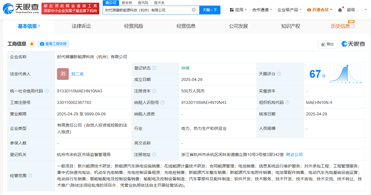This screenshot has height=195, width=371.
Task: Click the orange alert bell beside 工商信息
Action: pos(32,44)
